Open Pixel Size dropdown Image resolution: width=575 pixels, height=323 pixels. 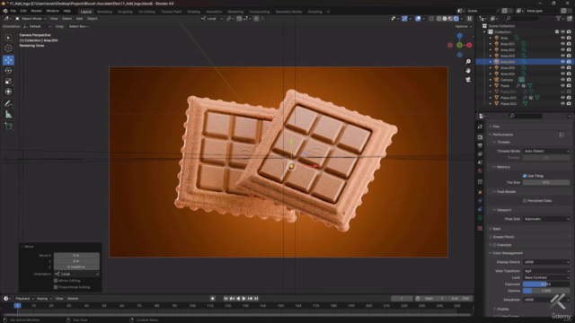pyautogui.click(x=546, y=219)
